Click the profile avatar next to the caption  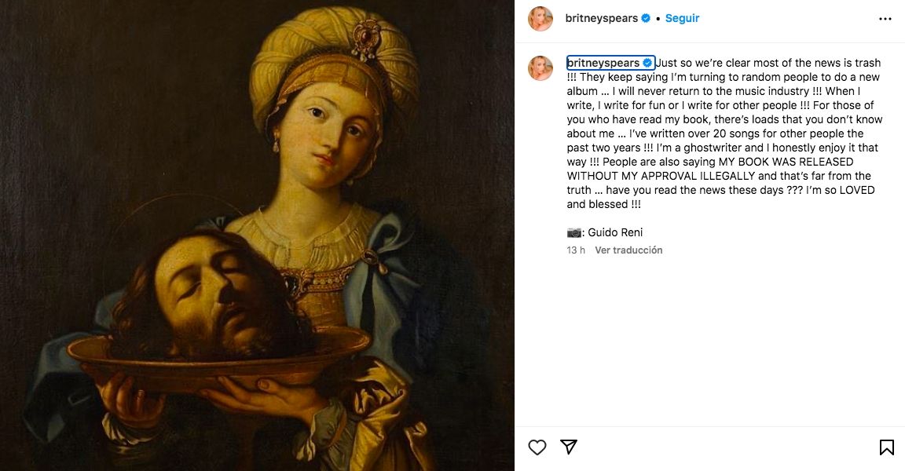(x=540, y=68)
